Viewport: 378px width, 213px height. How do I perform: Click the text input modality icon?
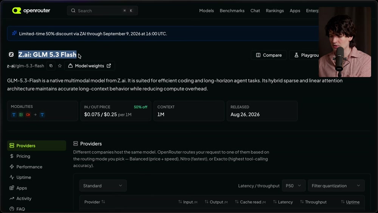coord(14,115)
